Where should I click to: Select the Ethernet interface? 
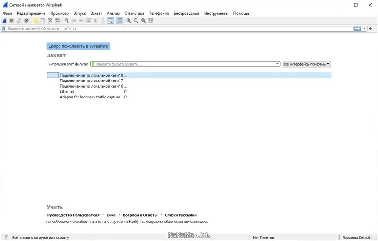189,91
